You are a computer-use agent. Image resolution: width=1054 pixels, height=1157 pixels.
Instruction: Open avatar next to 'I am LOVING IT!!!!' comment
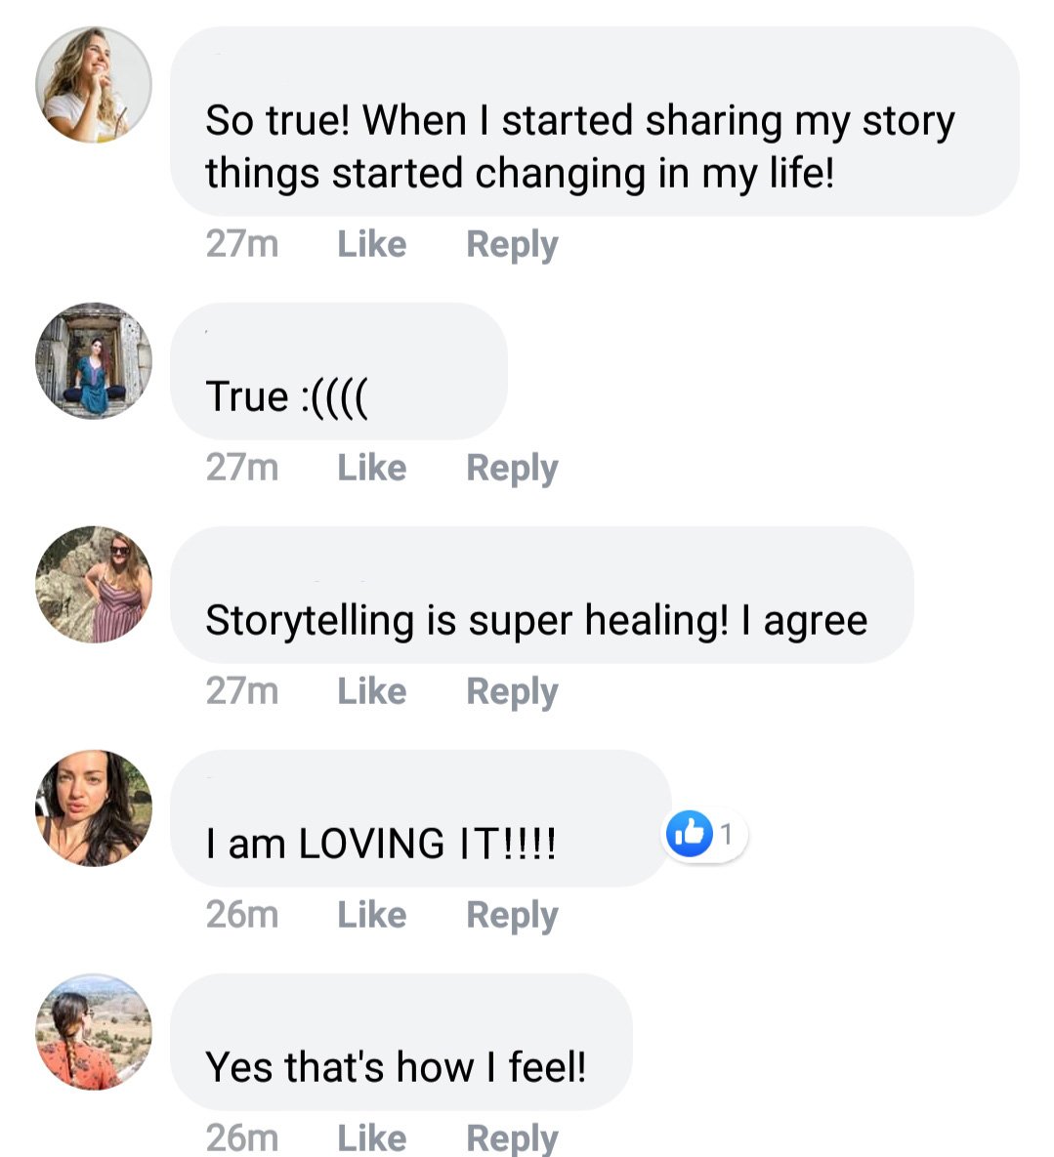(x=94, y=808)
